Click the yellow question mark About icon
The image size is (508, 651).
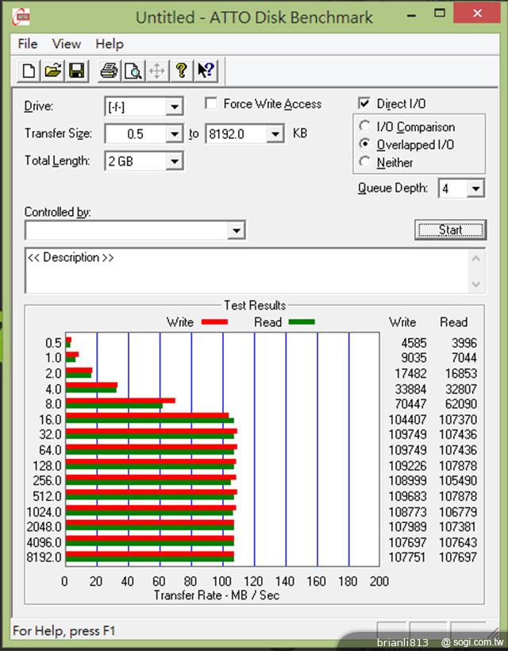click(181, 71)
